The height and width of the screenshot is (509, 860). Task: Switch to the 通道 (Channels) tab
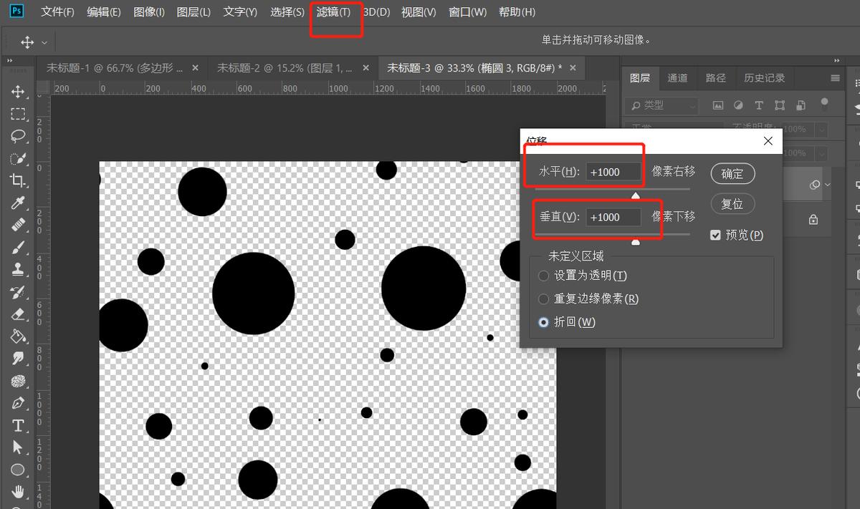click(x=677, y=78)
